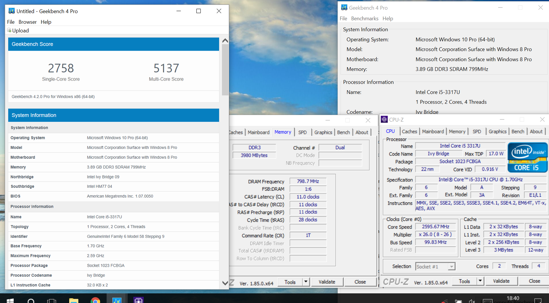The width and height of the screenshot is (549, 303).
Task: Open the Benchmarks menu in Geekbench 4 Pro
Action: pos(365,19)
